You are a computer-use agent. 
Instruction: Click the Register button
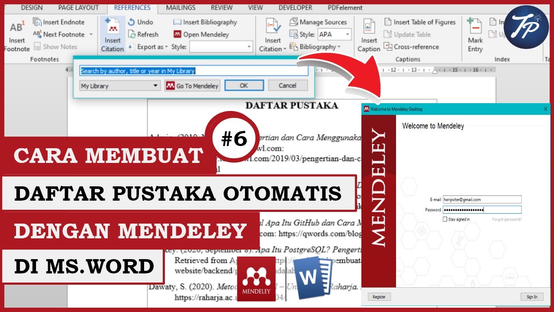[x=379, y=297]
